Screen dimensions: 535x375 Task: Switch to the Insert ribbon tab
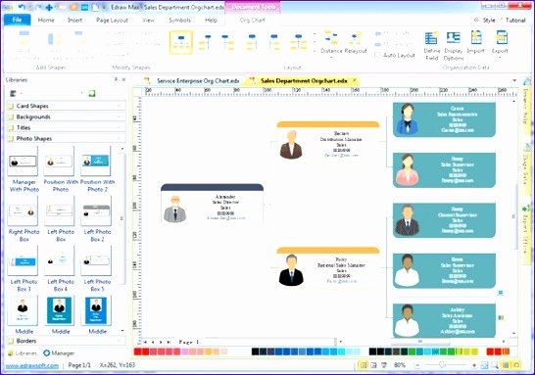[74, 21]
